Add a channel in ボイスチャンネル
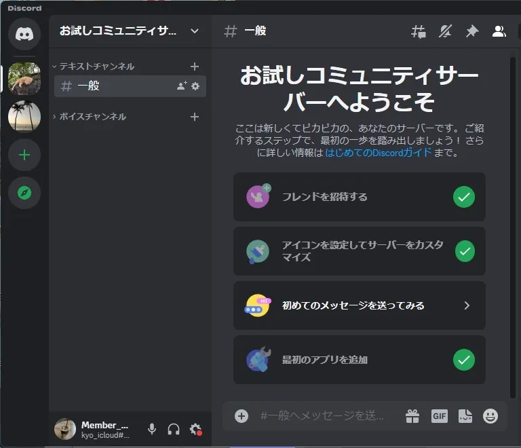The image size is (521, 448). pyautogui.click(x=195, y=117)
